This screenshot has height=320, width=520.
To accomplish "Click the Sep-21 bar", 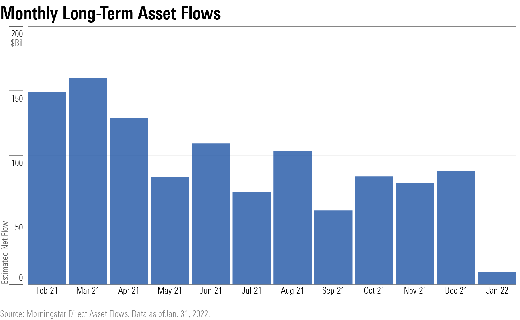I will [x=333, y=247].
